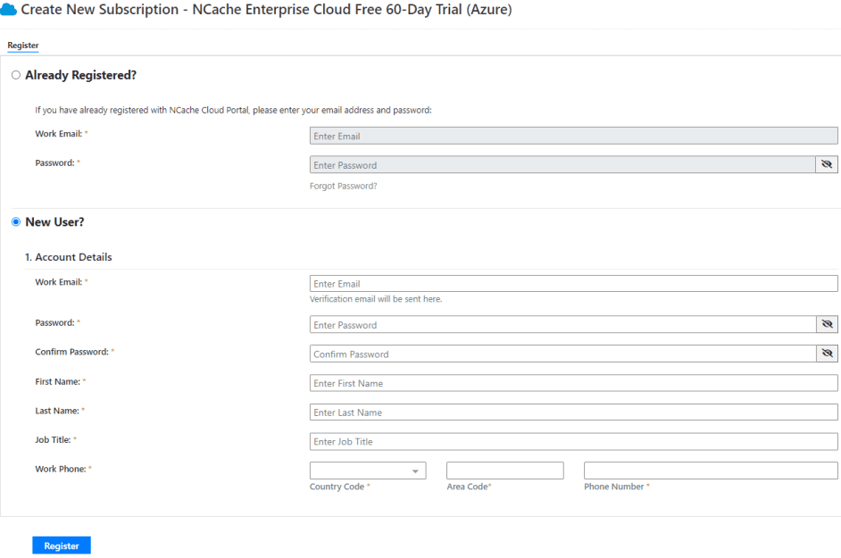Screen dimensions: 841x558
Task: Focus the New User Work Email field
Action: [574, 284]
